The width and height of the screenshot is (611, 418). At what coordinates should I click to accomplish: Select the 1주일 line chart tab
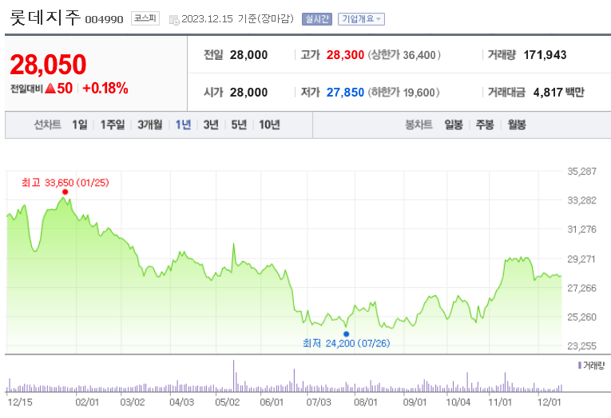[113, 124]
